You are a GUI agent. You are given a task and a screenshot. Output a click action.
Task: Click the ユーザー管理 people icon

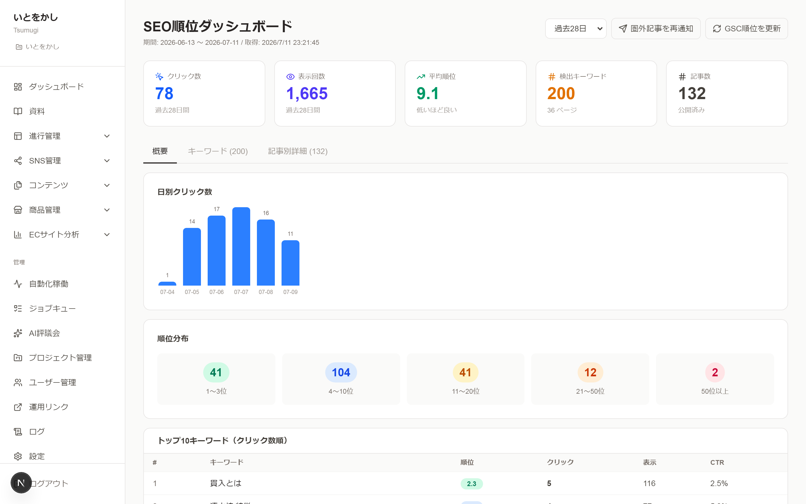pos(18,382)
